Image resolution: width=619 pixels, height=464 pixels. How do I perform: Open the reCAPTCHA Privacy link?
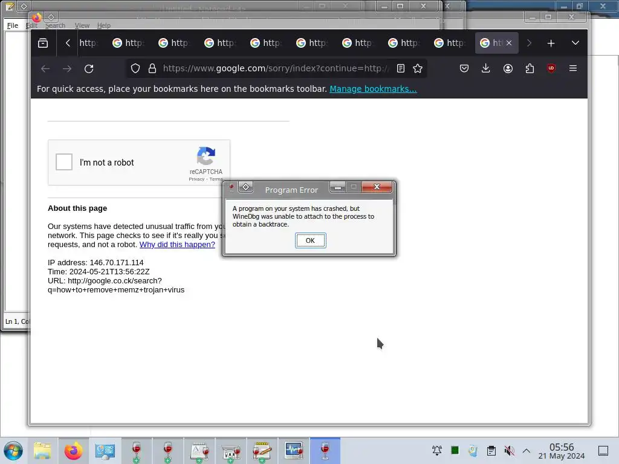tap(196, 179)
